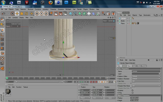Viewport: 163px width, 102px height.
Task: Open viewport Cameras menu
Action: coord(15,18)
